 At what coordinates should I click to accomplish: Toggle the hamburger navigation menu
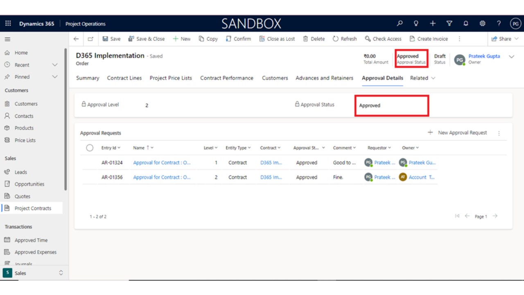(7, 39)
